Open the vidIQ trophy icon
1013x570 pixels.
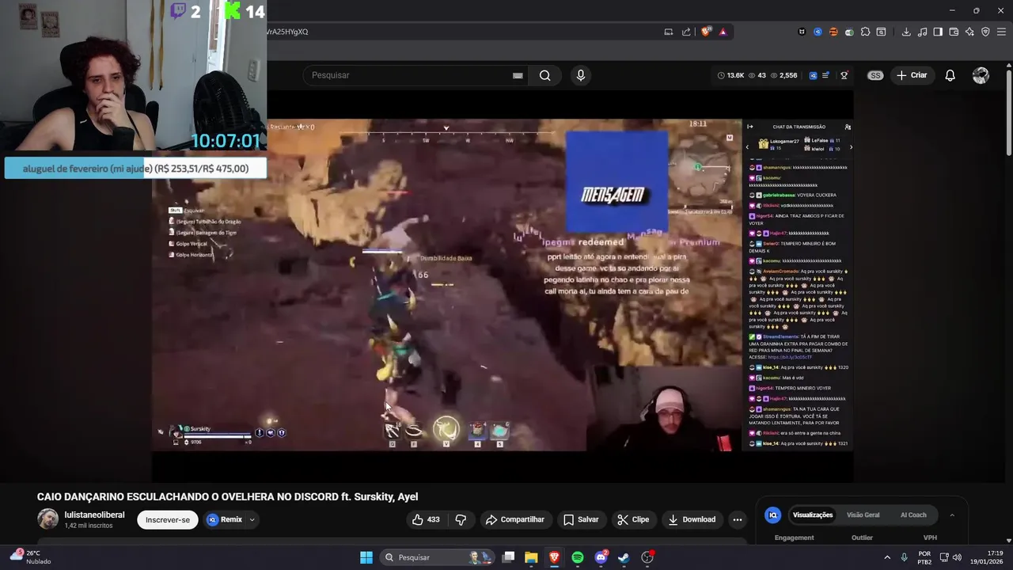click(x=844, y=75)
